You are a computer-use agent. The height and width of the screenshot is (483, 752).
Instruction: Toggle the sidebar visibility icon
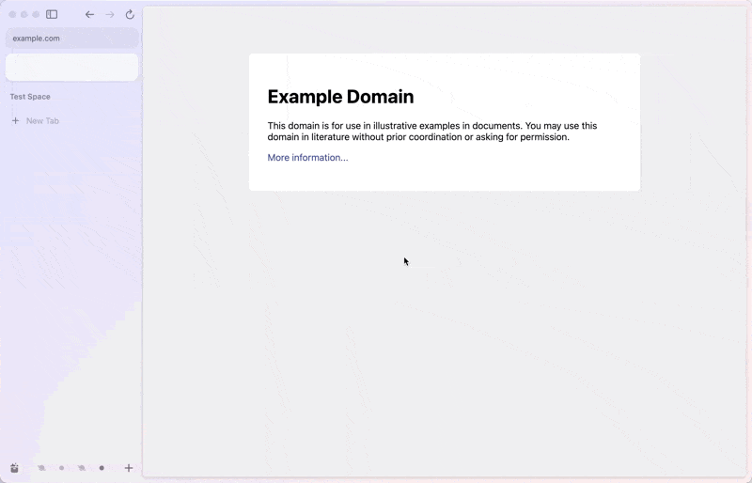(52, 14)
